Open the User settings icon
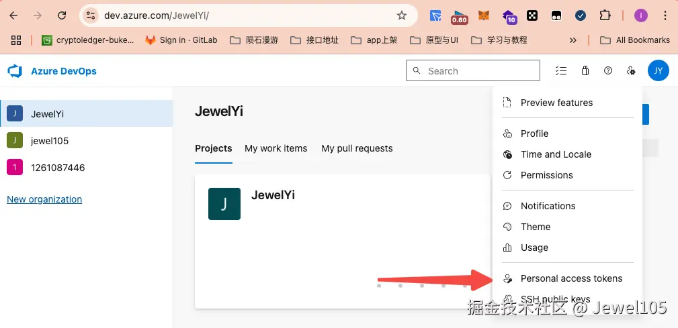The width and height of the screenshot is (678, 328). [x=631, y=71]
